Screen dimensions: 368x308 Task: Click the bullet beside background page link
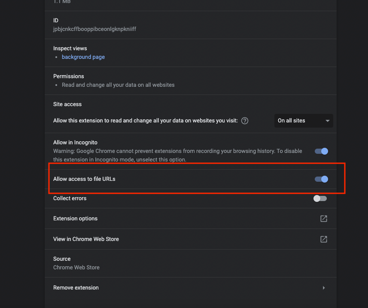(x=56, y=57)
